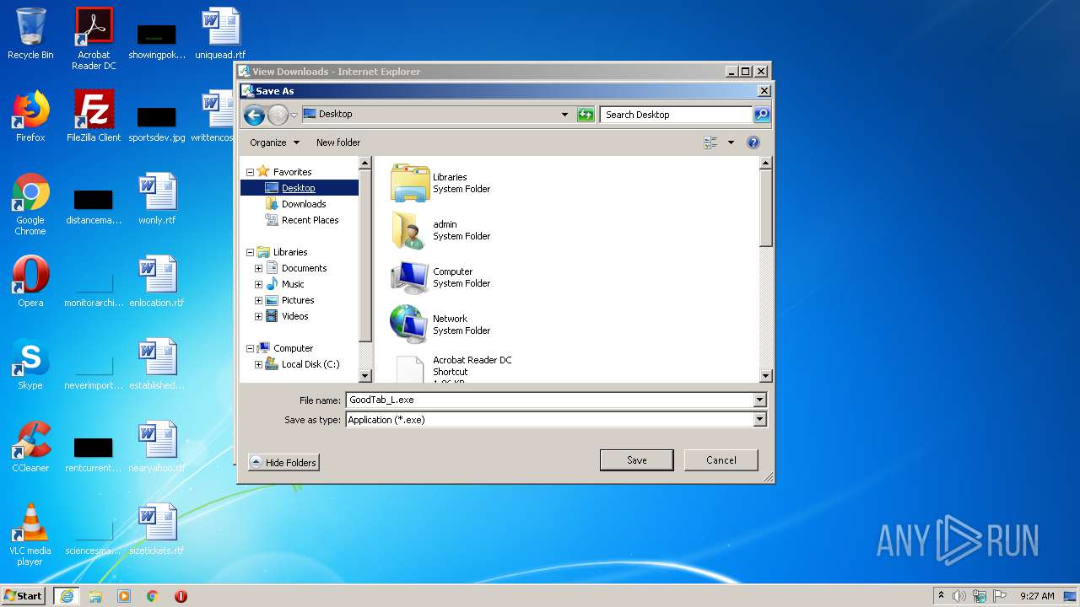Select Recycle Bin desktop icon
The image size is (1080, 607).
click(x=30, y=34)
